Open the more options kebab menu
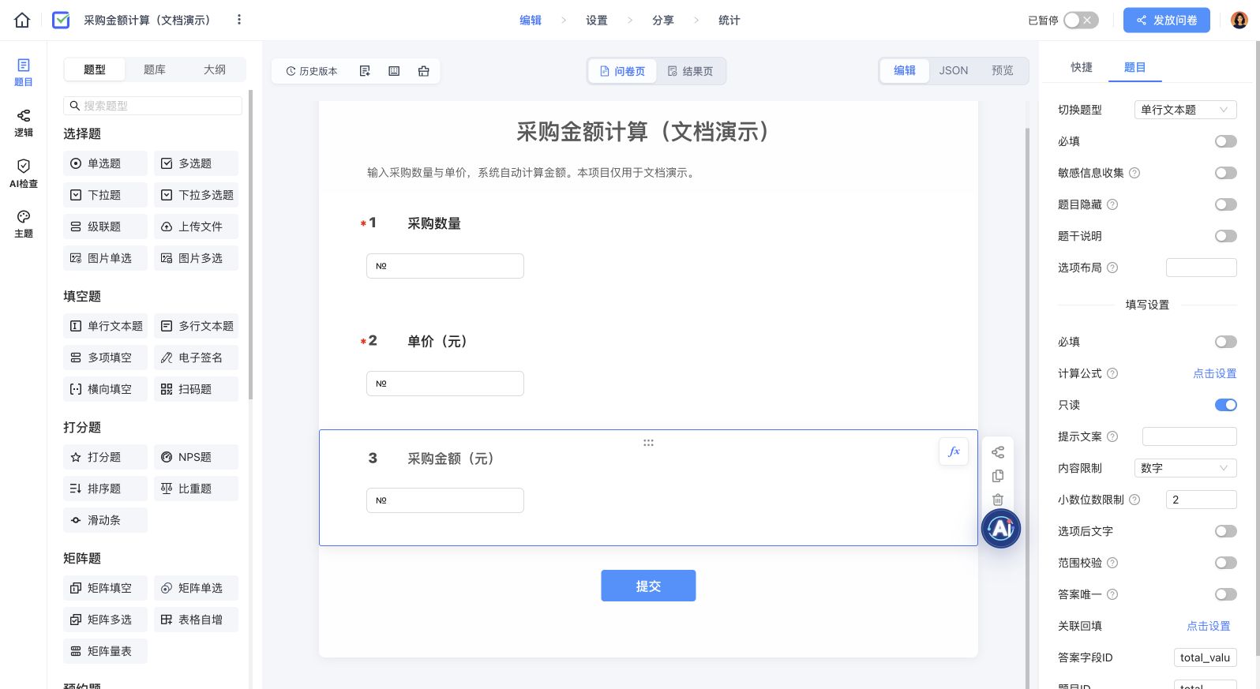Image resolution: width=1260 pixels, height=689 pixels. click(239, 20)
